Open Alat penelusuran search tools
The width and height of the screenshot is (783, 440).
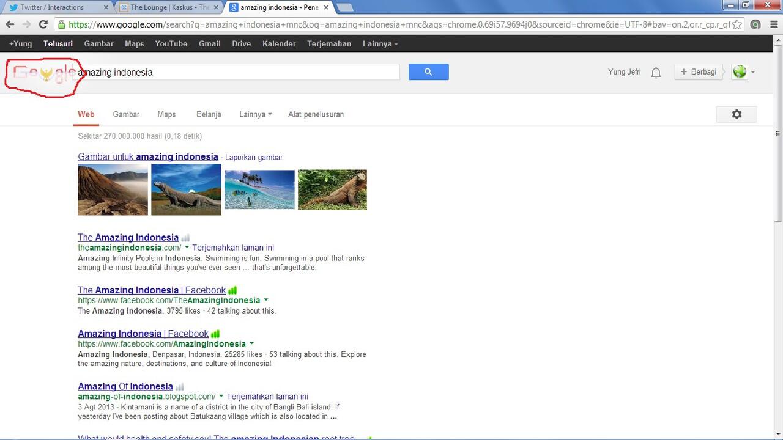tap(316, 114)
